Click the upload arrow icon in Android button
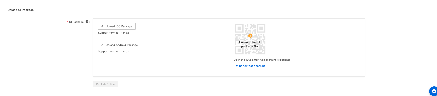This screenshot has width=437, height=96. click(103, 45)
